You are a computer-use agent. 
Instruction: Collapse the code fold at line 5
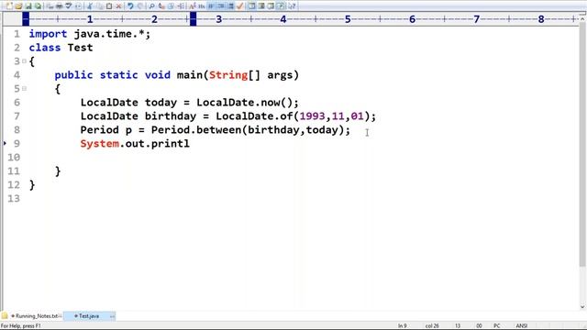point(25,89)
